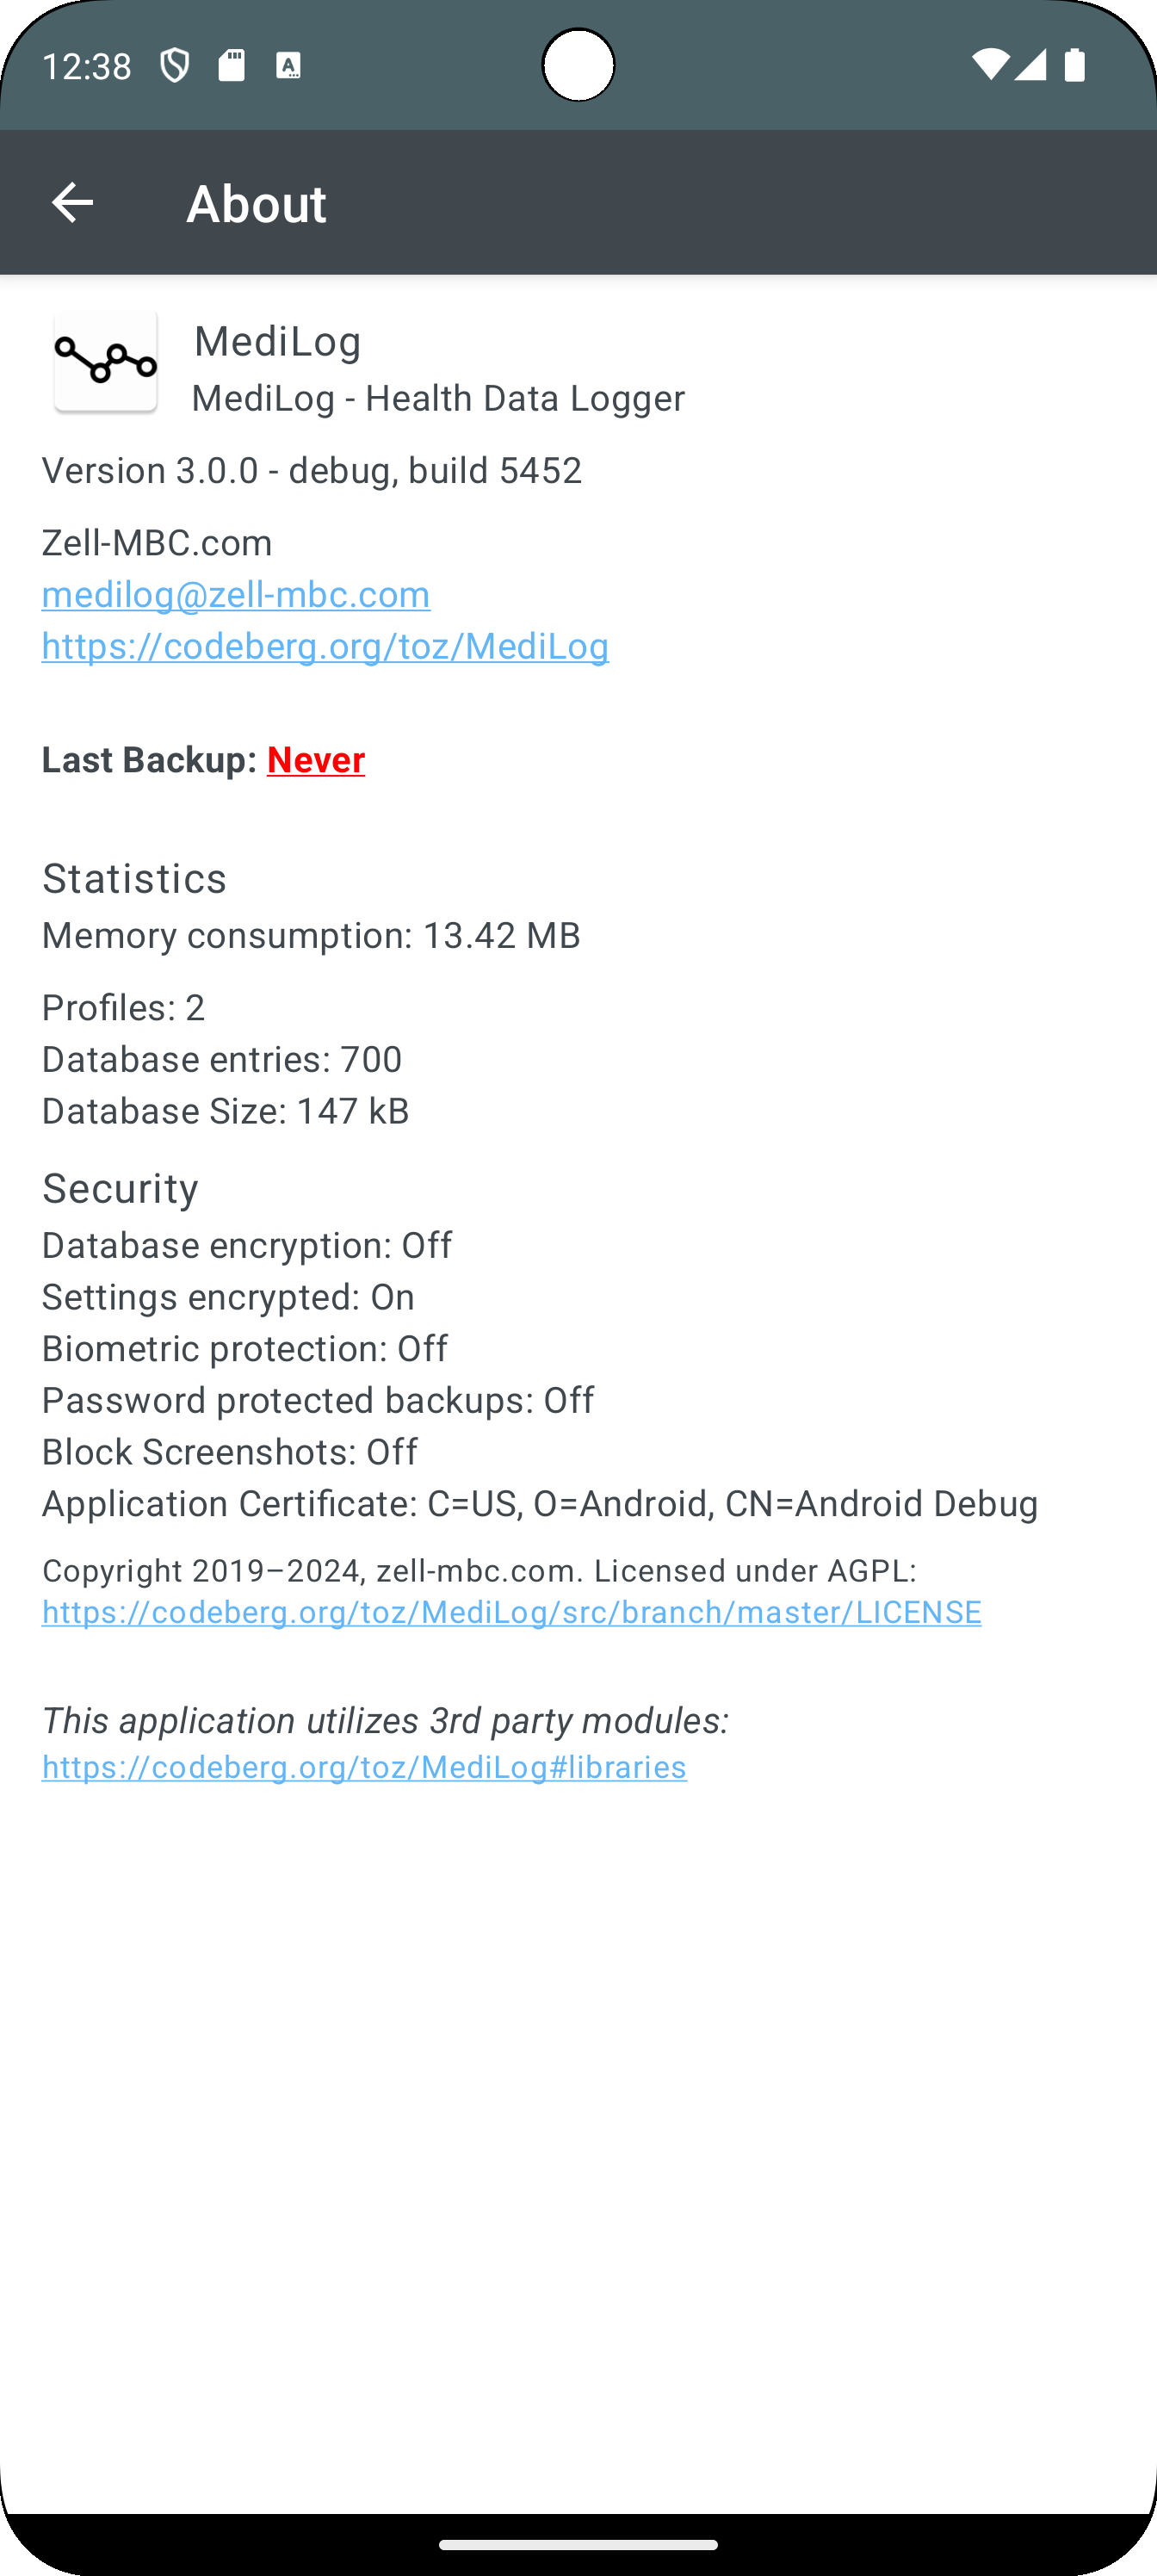Tap the About screen title
The width and height of the screenshot is (1157, 2576).
[257, 204]
